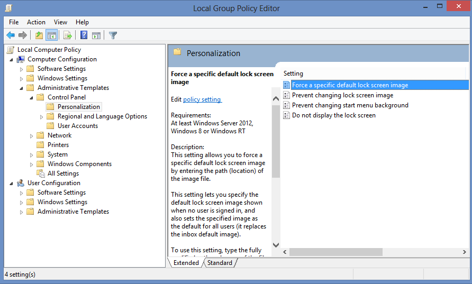Click the description pane scroll down arrow
The image size is (472, 284).
[x=276, y=244]
